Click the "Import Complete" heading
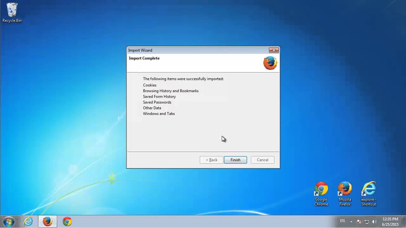The image size is (406, 228). [x=144, y=58]
